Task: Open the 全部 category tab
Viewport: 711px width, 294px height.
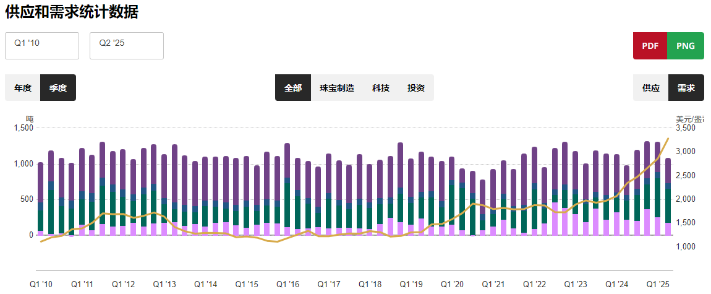Action: pos(293,88)
